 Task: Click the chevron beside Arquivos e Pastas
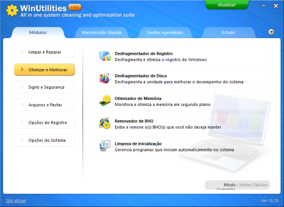[x=22, y=104]
